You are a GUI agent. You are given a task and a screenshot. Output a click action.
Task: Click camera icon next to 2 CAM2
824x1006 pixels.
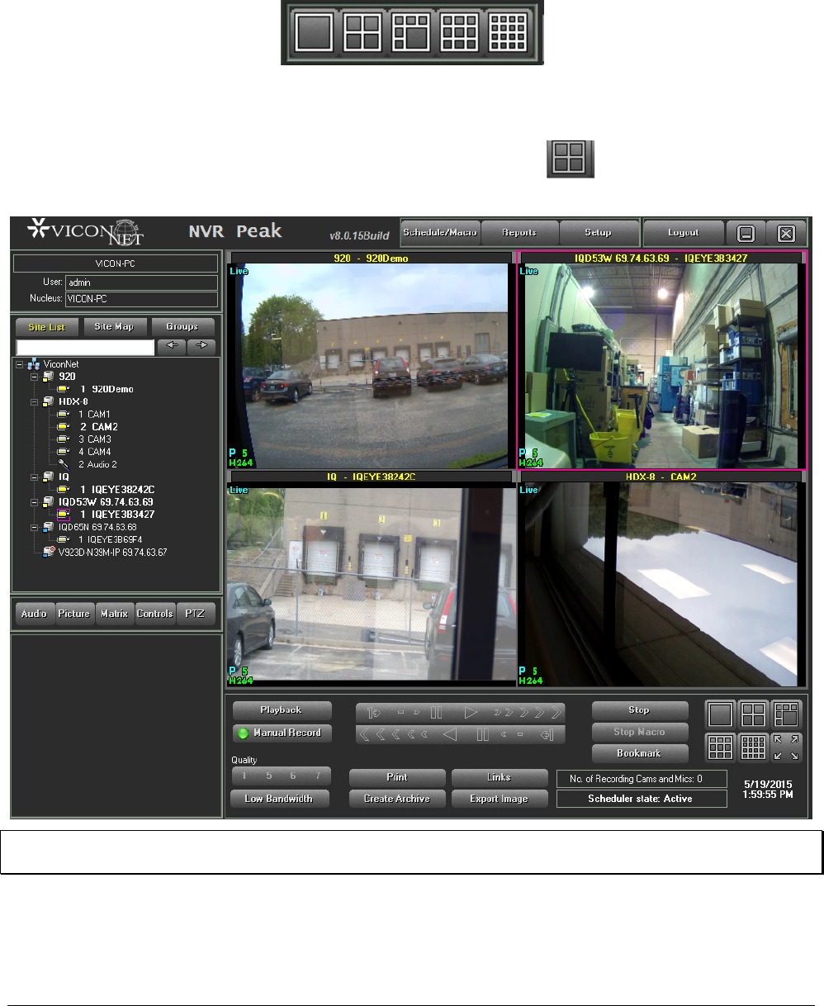pyautogui.click(x=64, y=427)
